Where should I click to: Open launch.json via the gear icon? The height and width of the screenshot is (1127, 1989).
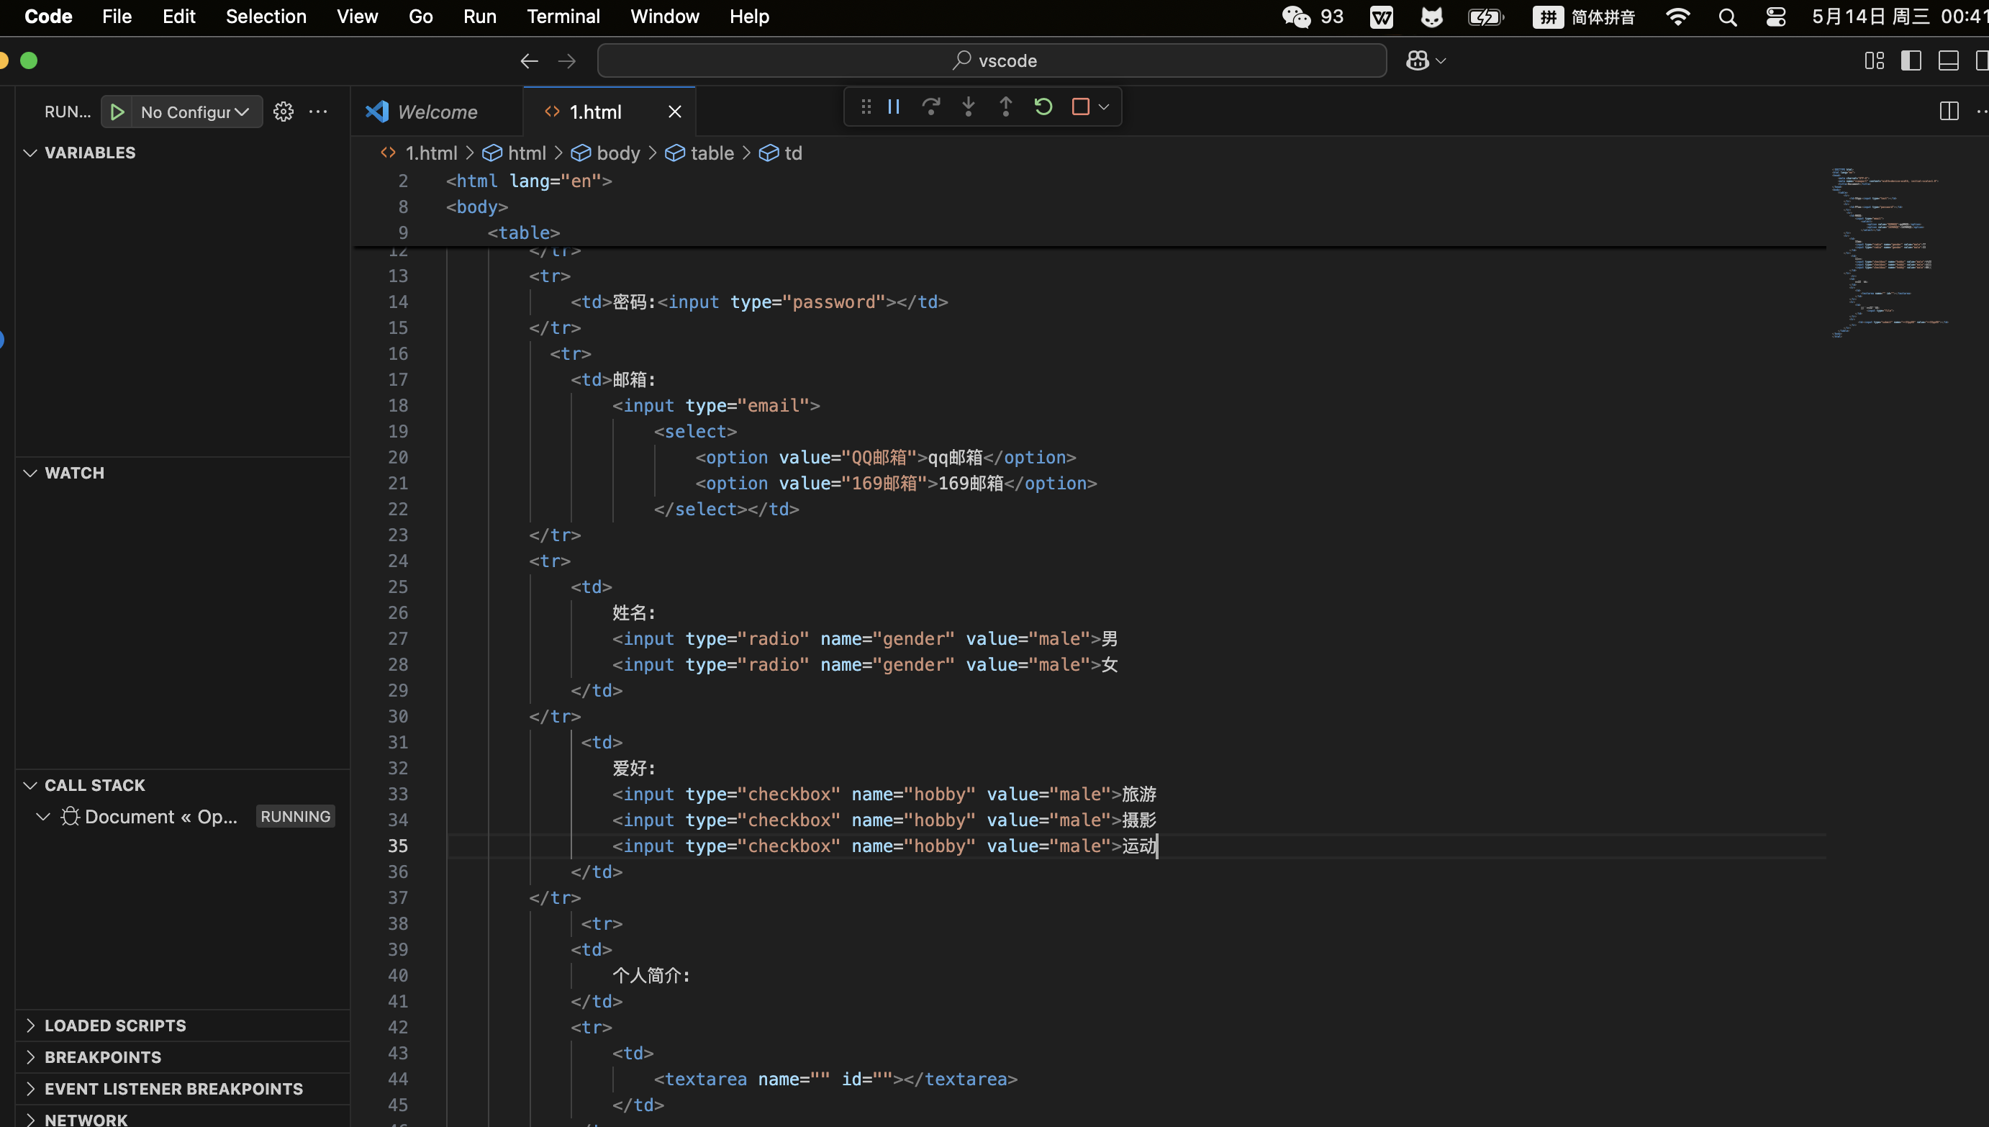pos(284,112)
